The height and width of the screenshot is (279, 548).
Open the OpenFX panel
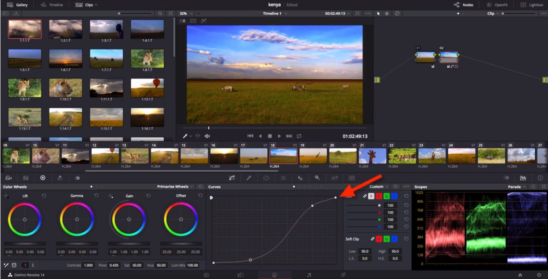pyautogui.click(x=497, y=5)
